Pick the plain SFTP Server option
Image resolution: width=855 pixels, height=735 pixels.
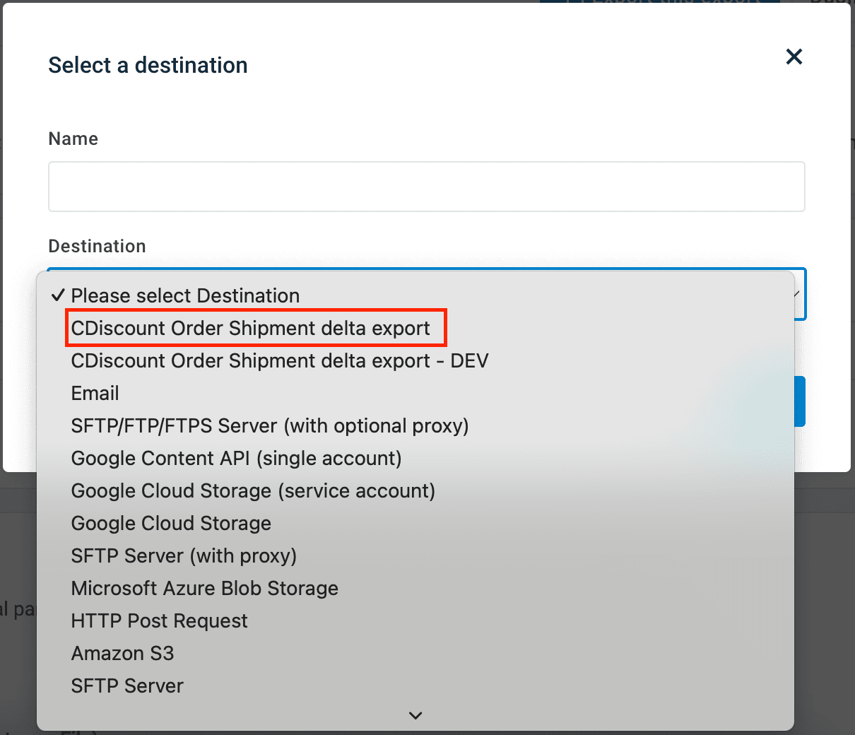point(127,686)
